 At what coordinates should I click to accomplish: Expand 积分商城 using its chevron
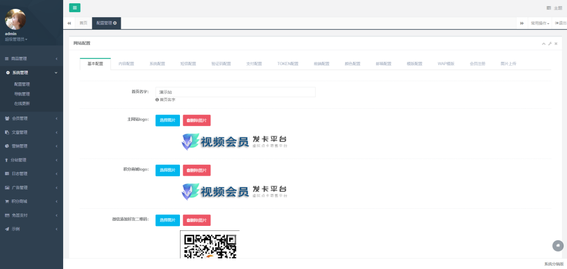pyautogui.click(x=56, y=201)
